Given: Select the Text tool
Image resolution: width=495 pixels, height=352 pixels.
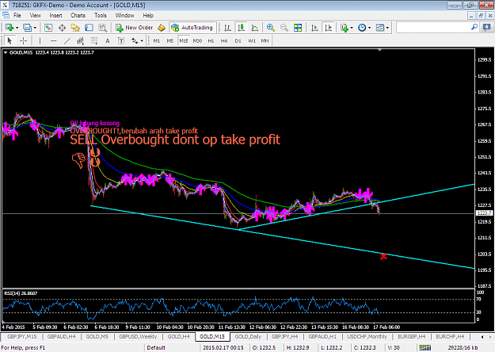Looking at the screenshot, I should [108, 40].
